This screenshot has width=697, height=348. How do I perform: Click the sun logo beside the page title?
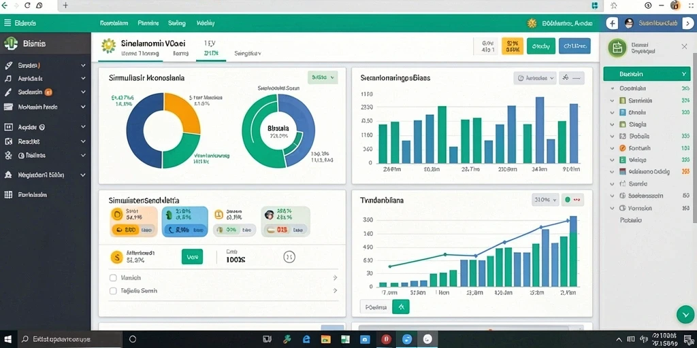point(108,46)
